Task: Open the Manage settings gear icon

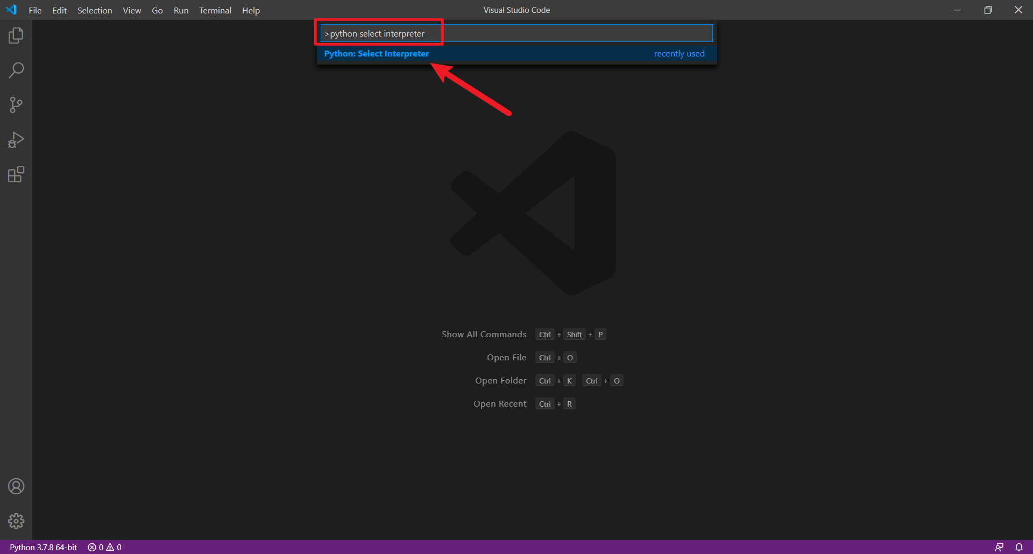Action: (16, 521)
